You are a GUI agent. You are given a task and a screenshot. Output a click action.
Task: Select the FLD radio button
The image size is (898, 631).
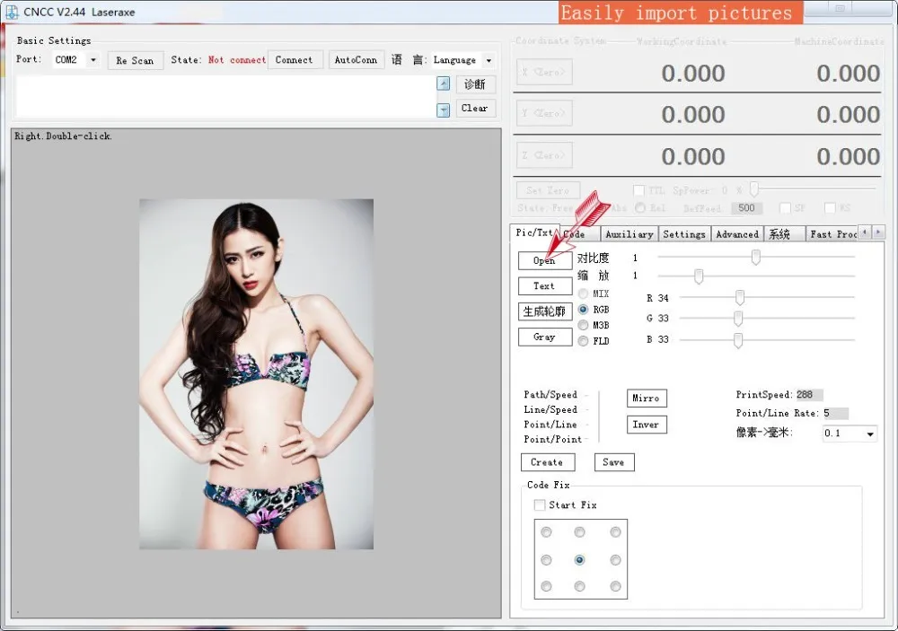583,341
